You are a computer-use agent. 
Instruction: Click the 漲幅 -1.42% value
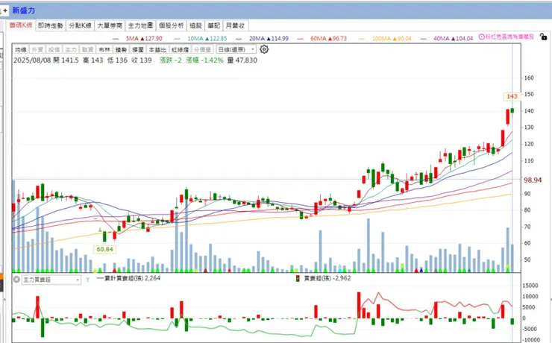tap(204, 60)
